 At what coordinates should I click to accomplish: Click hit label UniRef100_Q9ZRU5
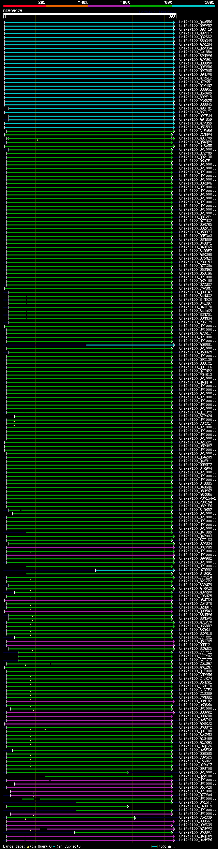(x=196, y=71)
